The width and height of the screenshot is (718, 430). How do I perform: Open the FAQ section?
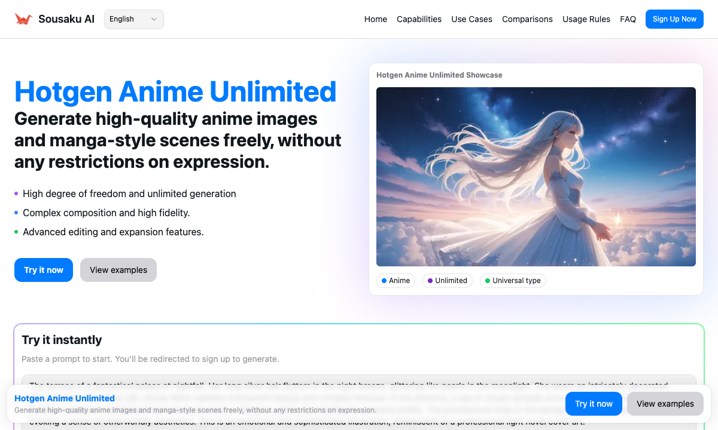[x=628, y=19]
